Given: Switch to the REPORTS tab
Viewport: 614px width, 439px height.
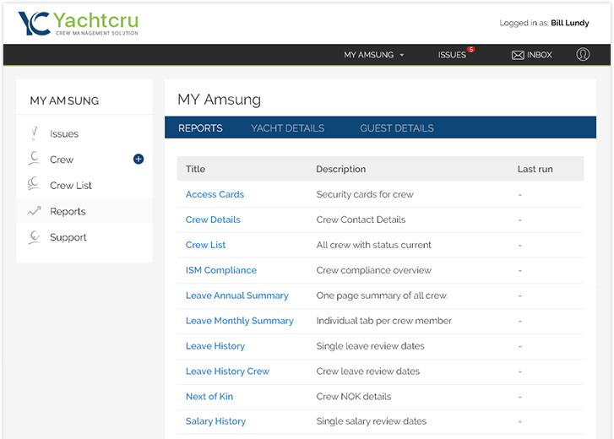Looking at the screenshot, I should coord(200,128).
